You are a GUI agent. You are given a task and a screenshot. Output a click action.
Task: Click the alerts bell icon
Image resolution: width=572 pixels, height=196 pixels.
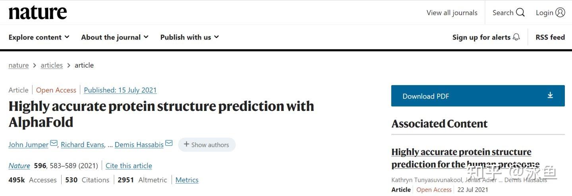pyautogui.click(x=516, y=37)
